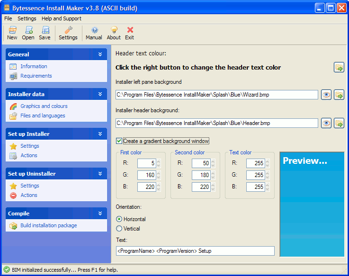This screenshot has width=349, height=276.
Task: Collapse the Set up Uninstaller section
Action: pyautogui.click(x=100, y=174)
